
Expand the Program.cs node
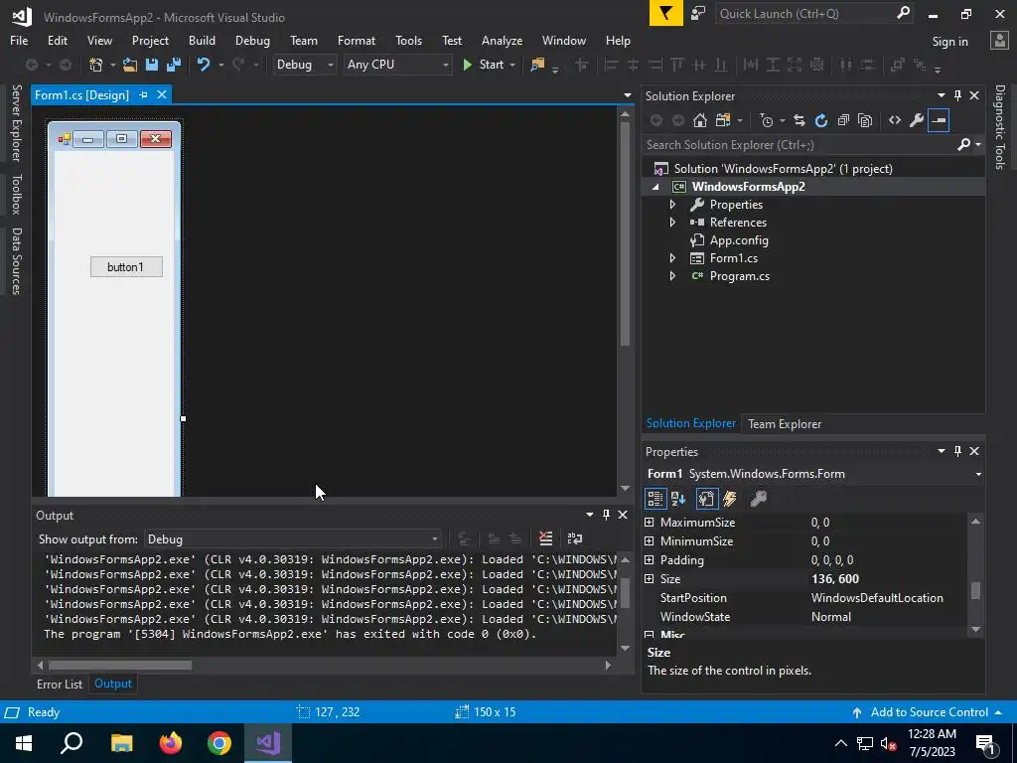(x=672, y=276)
